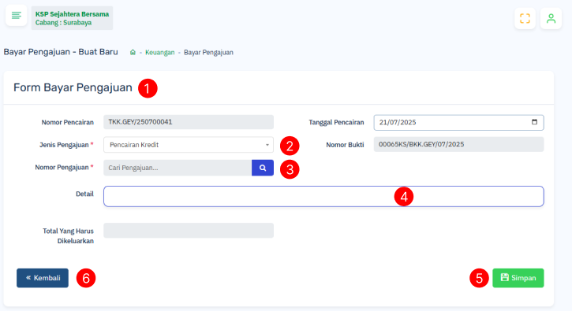Go to home via breadcrumb icon

133,53
